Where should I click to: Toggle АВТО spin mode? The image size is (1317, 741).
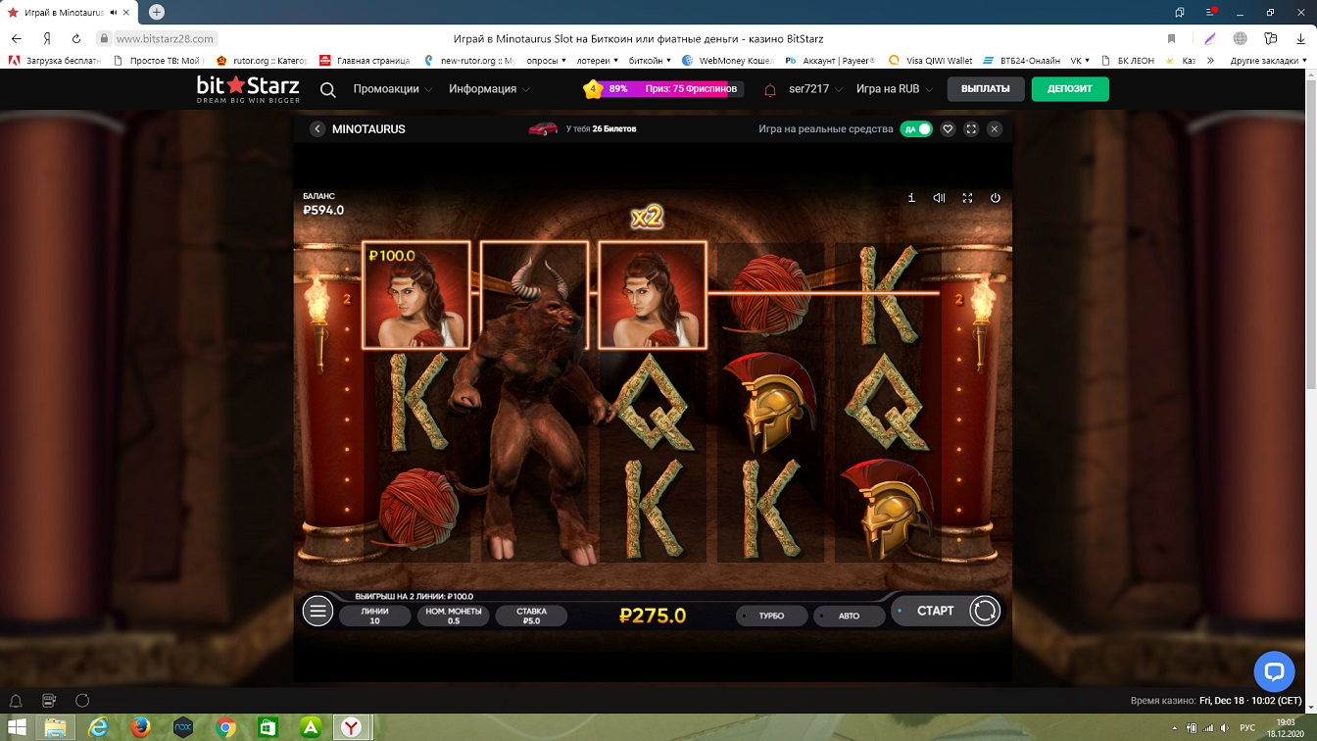click(x=850, y=616)
